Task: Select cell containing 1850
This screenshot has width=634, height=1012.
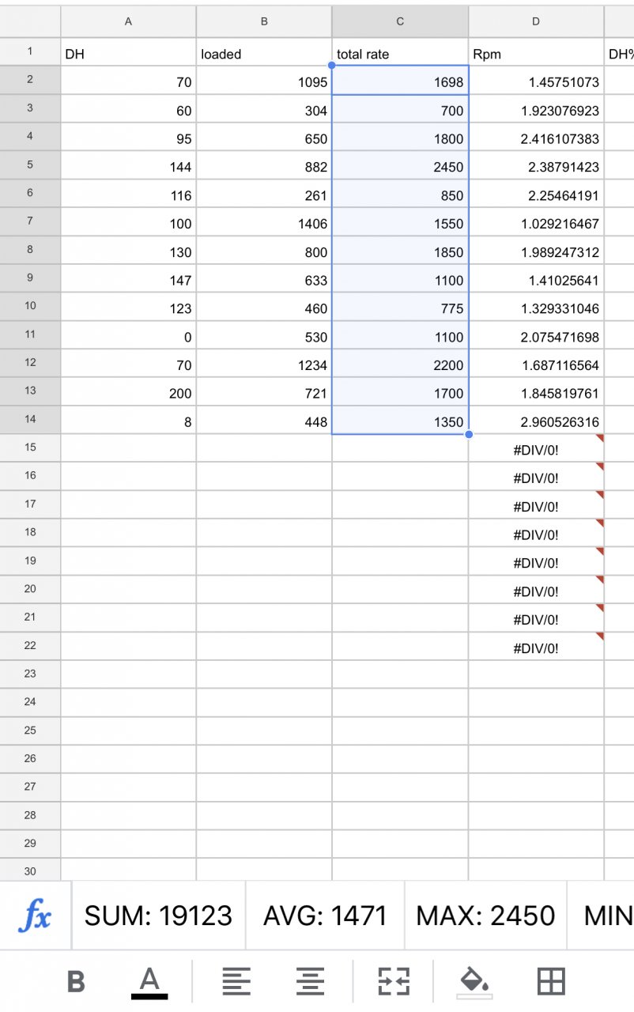Action: pos(400,251)
